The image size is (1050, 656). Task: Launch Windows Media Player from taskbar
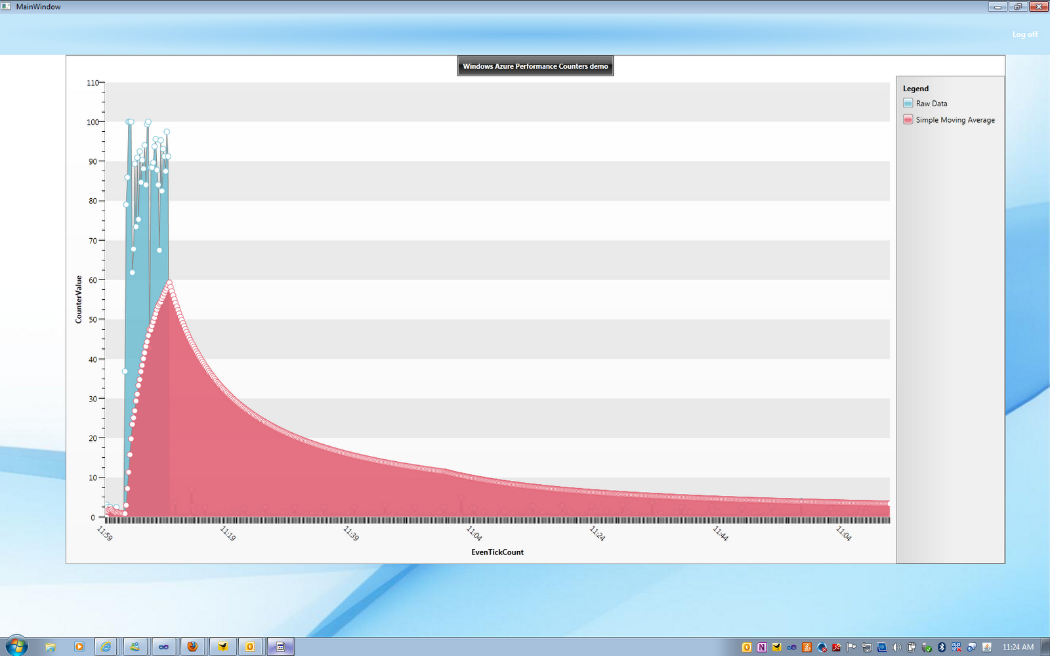79,647
